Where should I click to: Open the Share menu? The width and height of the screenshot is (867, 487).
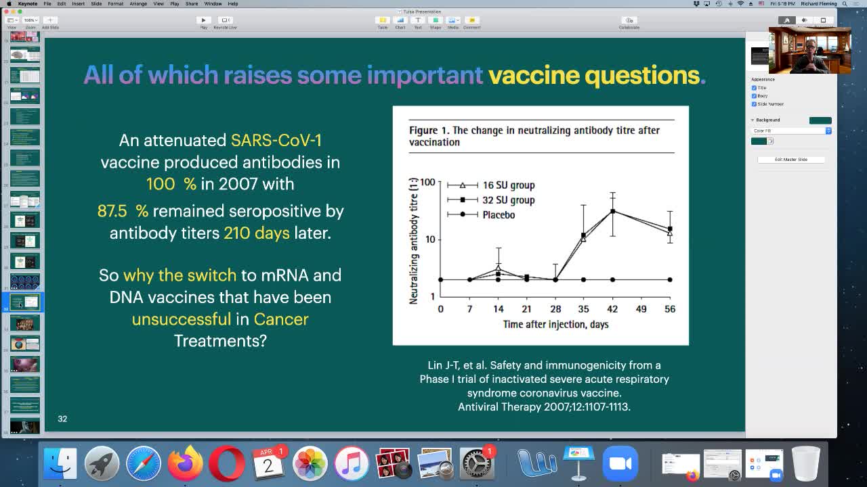pyautogui.click(x=192, y=3)
